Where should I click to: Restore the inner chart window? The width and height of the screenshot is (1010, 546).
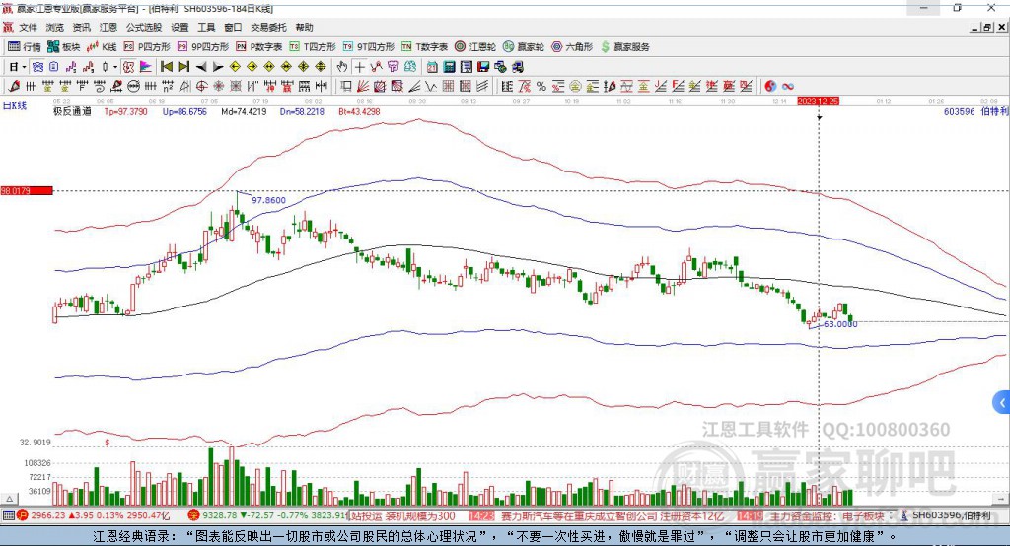(987, 27)
